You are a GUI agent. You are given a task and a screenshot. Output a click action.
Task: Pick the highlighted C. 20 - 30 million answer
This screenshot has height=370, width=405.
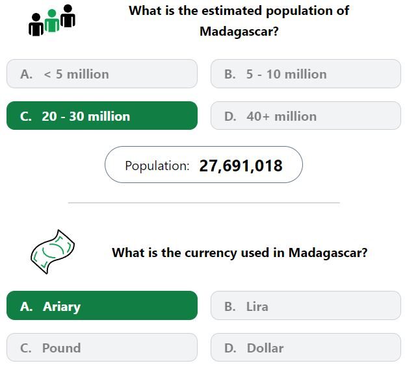point(102,116)
